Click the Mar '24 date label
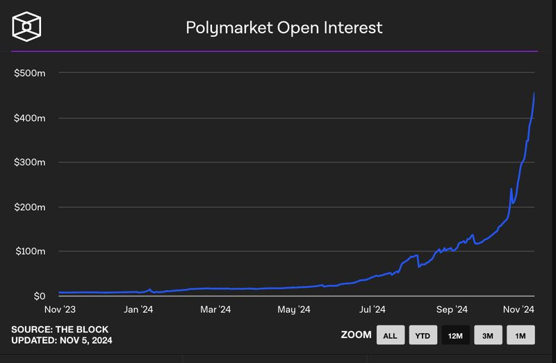556x363 pixels. tap(215, 309)
